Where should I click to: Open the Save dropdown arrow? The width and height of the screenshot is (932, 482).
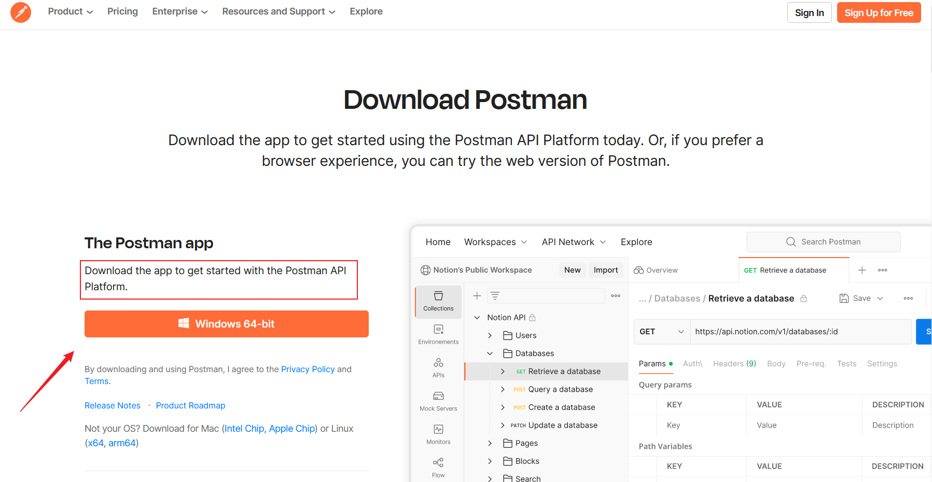point(880,299)
